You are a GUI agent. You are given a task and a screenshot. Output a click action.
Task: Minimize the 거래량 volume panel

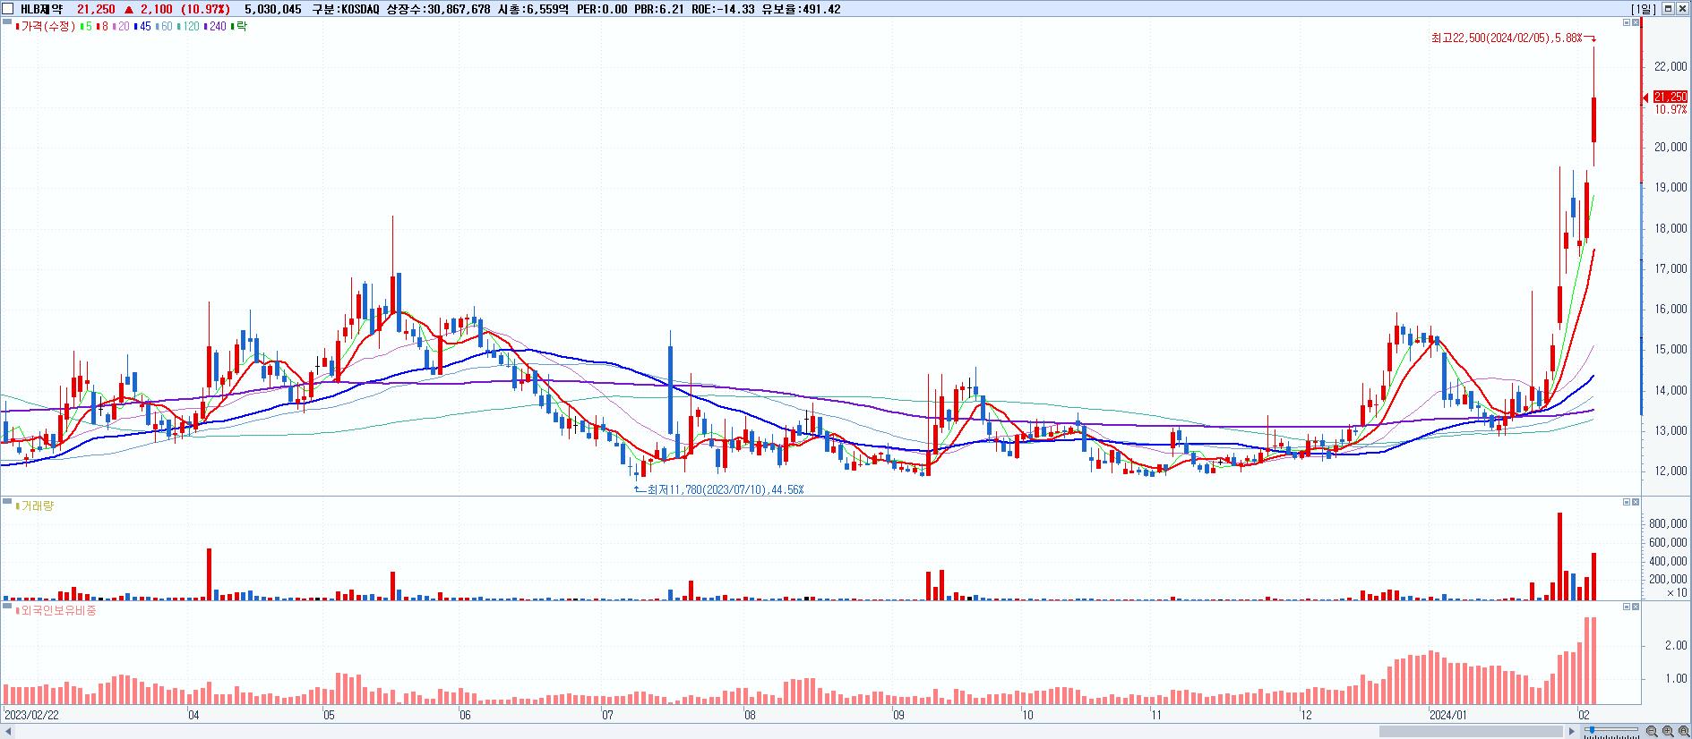(1626, 502)
